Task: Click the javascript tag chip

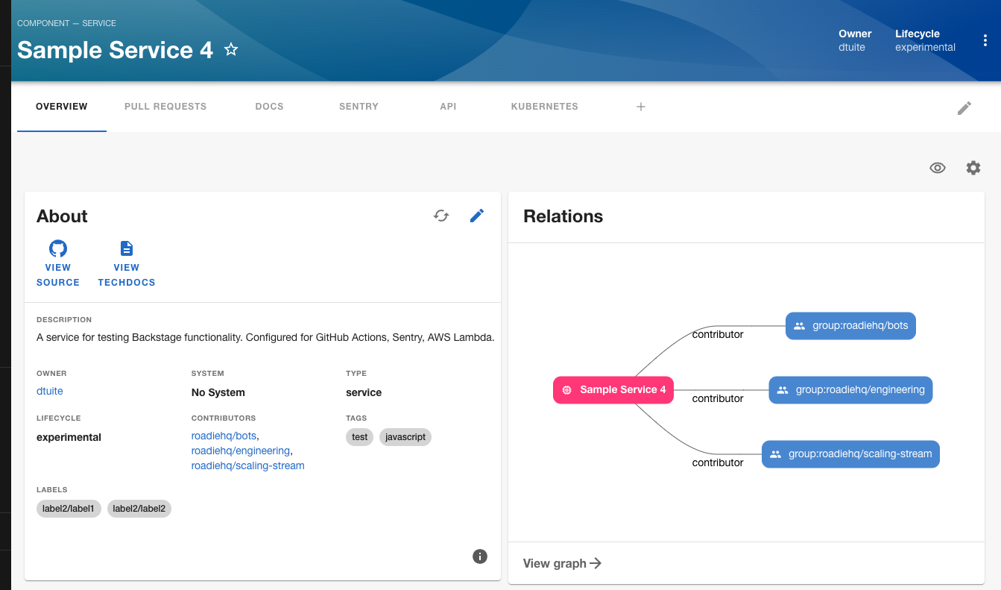Action: 405,437
